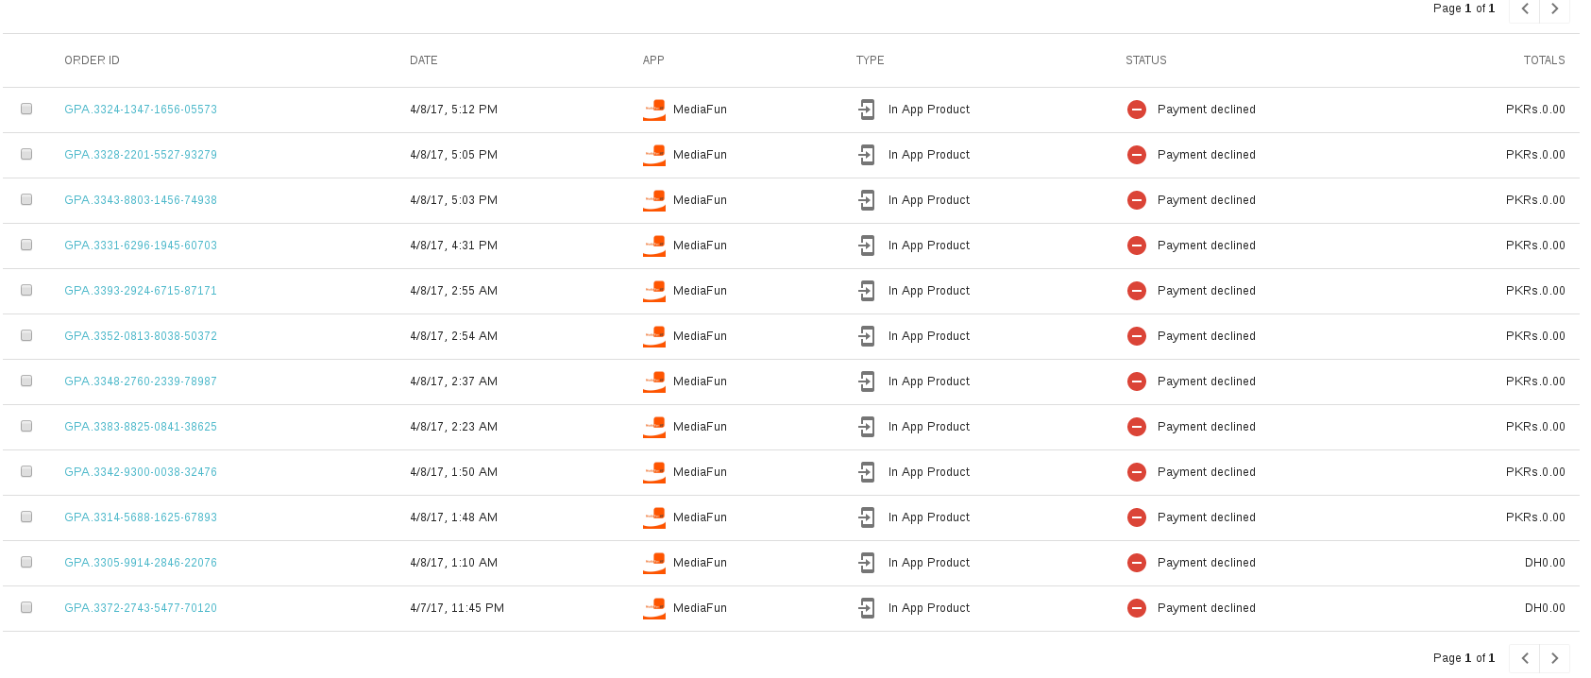Viewport: 1591px width, 678px height.
Task: Click MediaFun app icon in row GPA.3324-1347-1656-05573
Action: pyautogui.click(x=654, y=110)
